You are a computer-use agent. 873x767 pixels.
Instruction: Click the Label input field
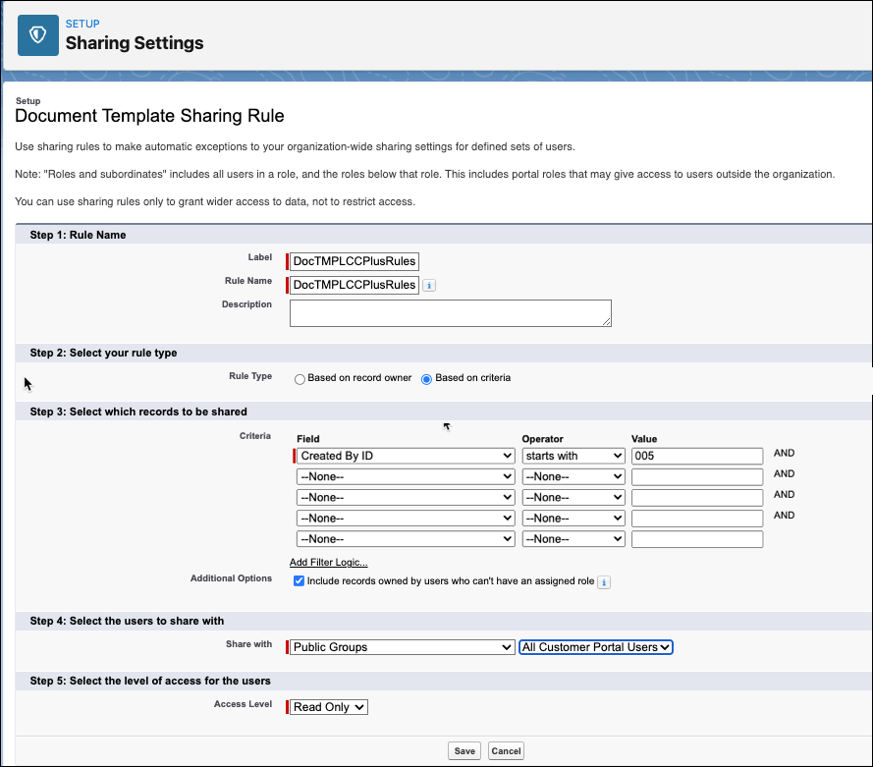coord(355,261)
